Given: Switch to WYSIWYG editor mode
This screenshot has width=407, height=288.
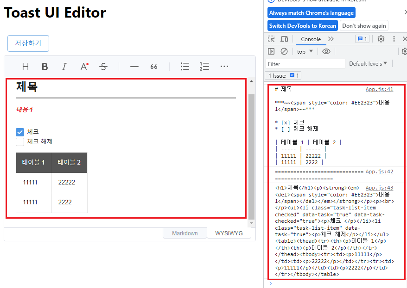Looking at the screenshot, I should click(x=229, y=233).
